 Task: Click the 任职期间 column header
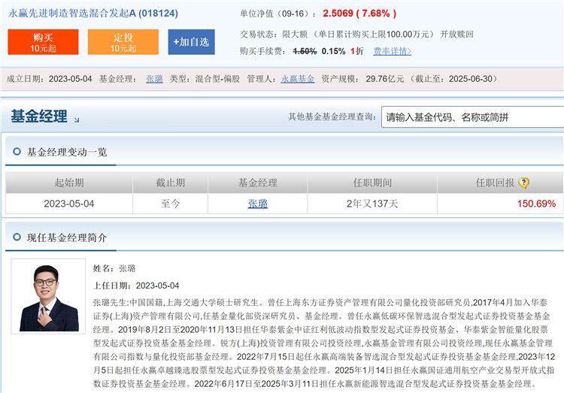click(371, 183)
